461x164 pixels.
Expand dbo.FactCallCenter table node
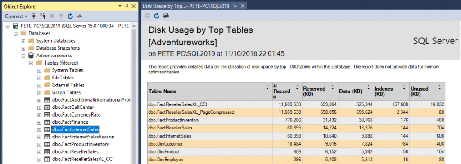click(x=39, y=108)
